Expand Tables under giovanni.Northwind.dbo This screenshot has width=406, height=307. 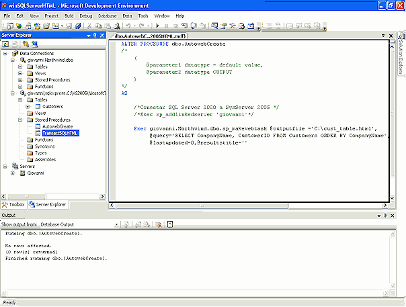(x=20, y=67)
